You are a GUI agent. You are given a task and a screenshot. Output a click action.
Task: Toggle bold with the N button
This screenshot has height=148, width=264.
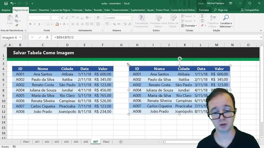point(30,24)
